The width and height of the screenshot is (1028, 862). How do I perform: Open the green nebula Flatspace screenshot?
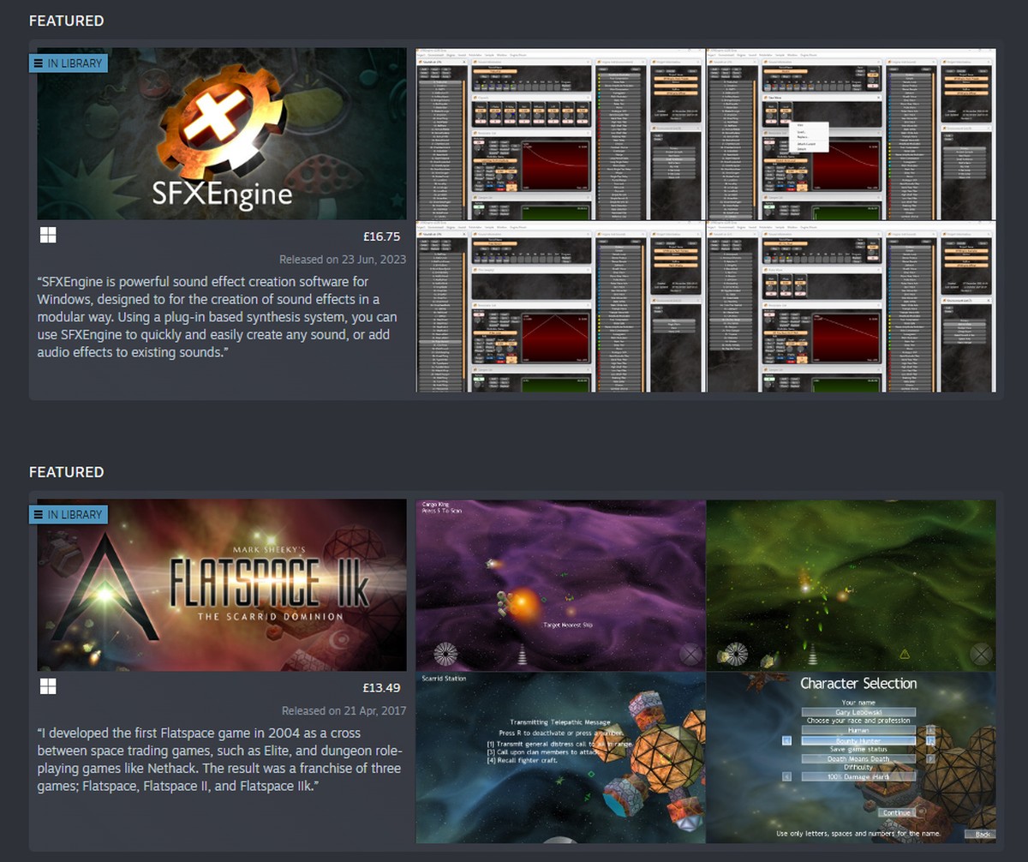coord(852,585)
